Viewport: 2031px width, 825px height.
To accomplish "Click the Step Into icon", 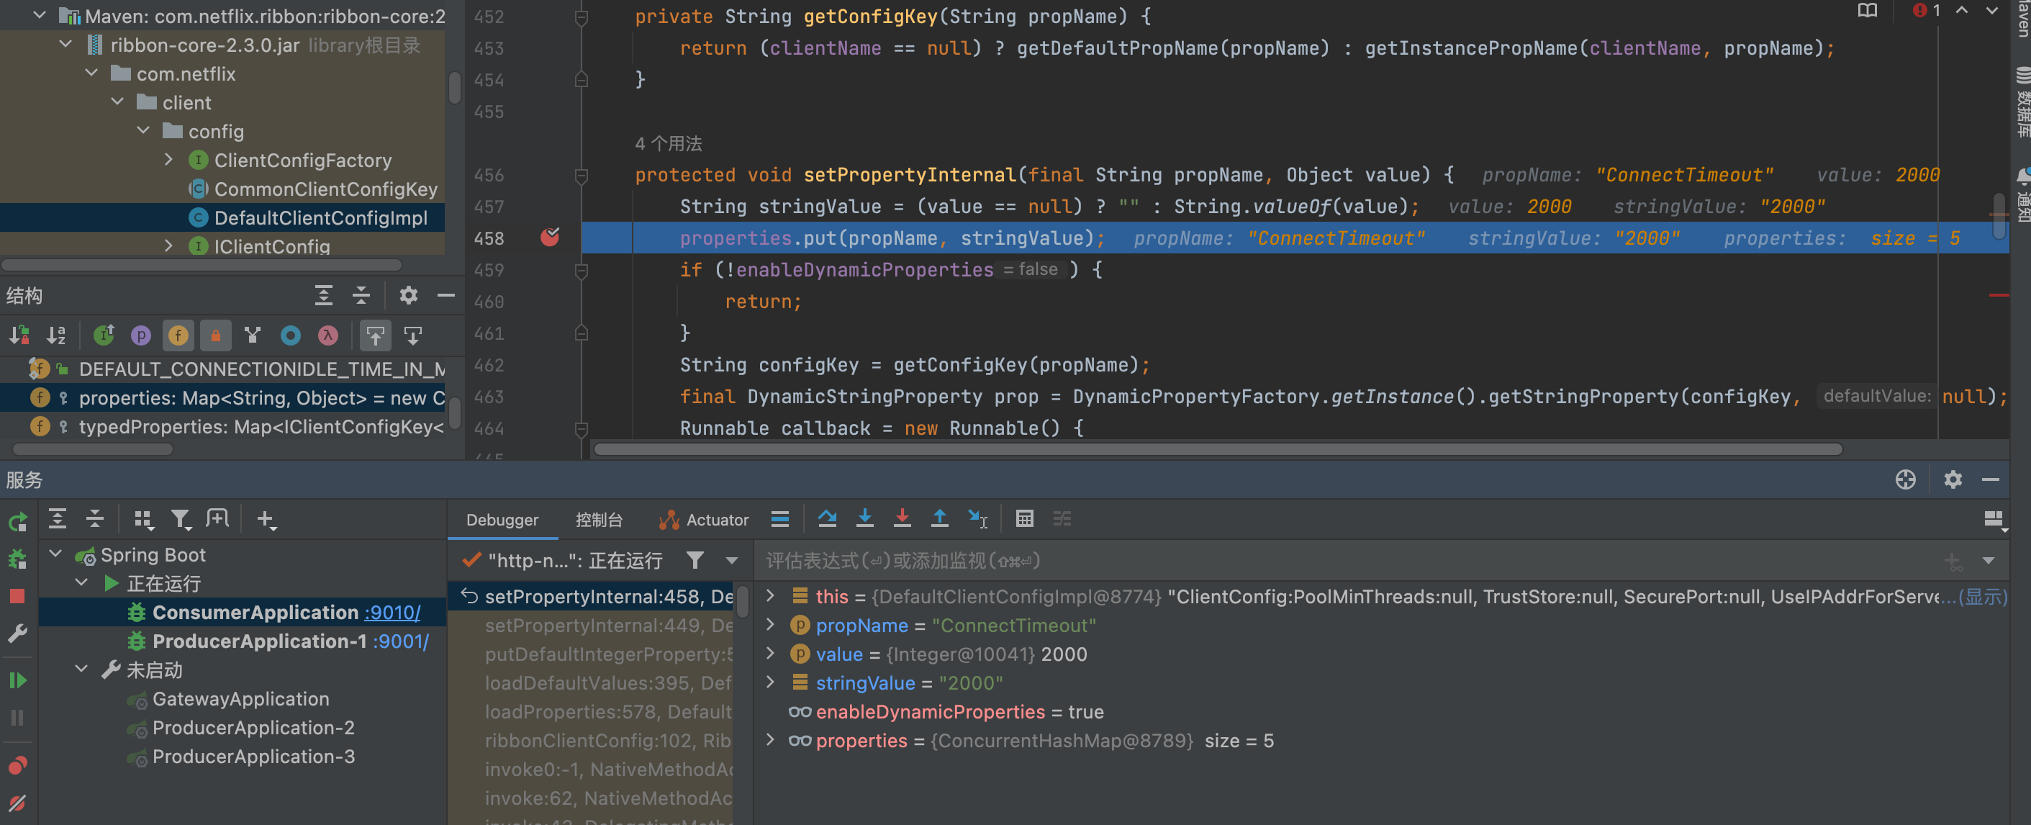I will point(864,519).
